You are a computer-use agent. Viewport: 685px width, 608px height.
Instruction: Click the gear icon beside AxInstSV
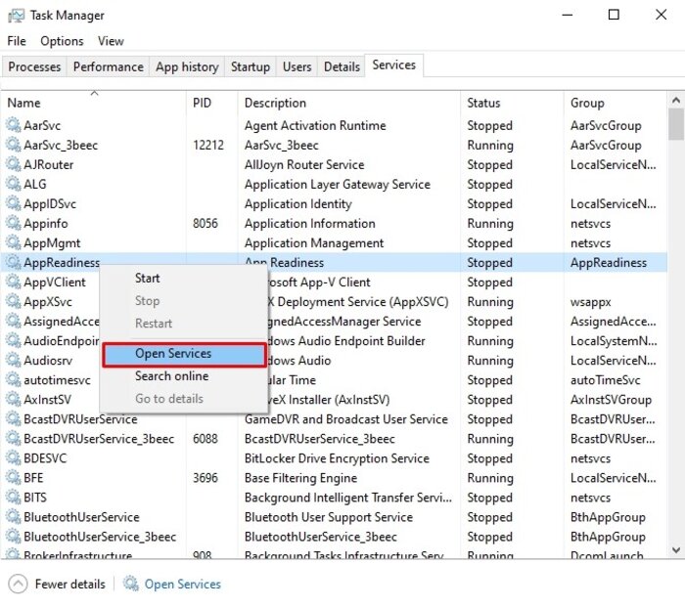(13, 400)
